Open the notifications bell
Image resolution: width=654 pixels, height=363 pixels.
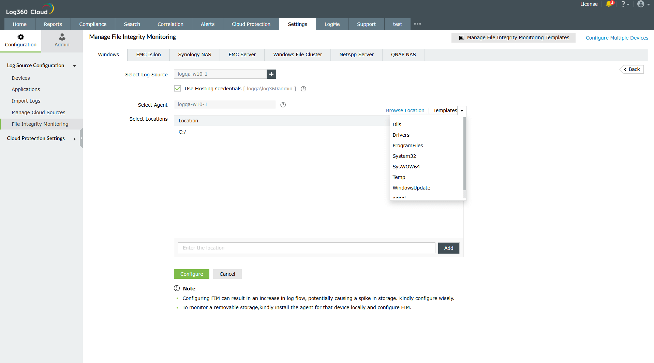tap(610, 4)
